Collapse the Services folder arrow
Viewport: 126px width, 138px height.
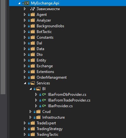[x=25, y=83]
